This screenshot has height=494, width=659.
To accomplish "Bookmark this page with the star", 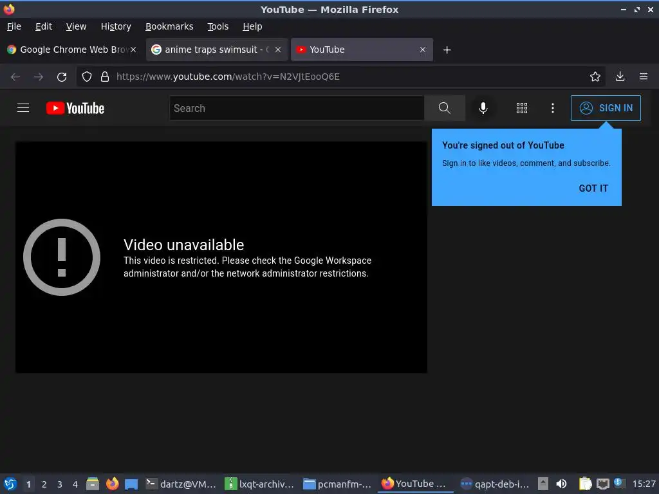I will pos(595,77).
